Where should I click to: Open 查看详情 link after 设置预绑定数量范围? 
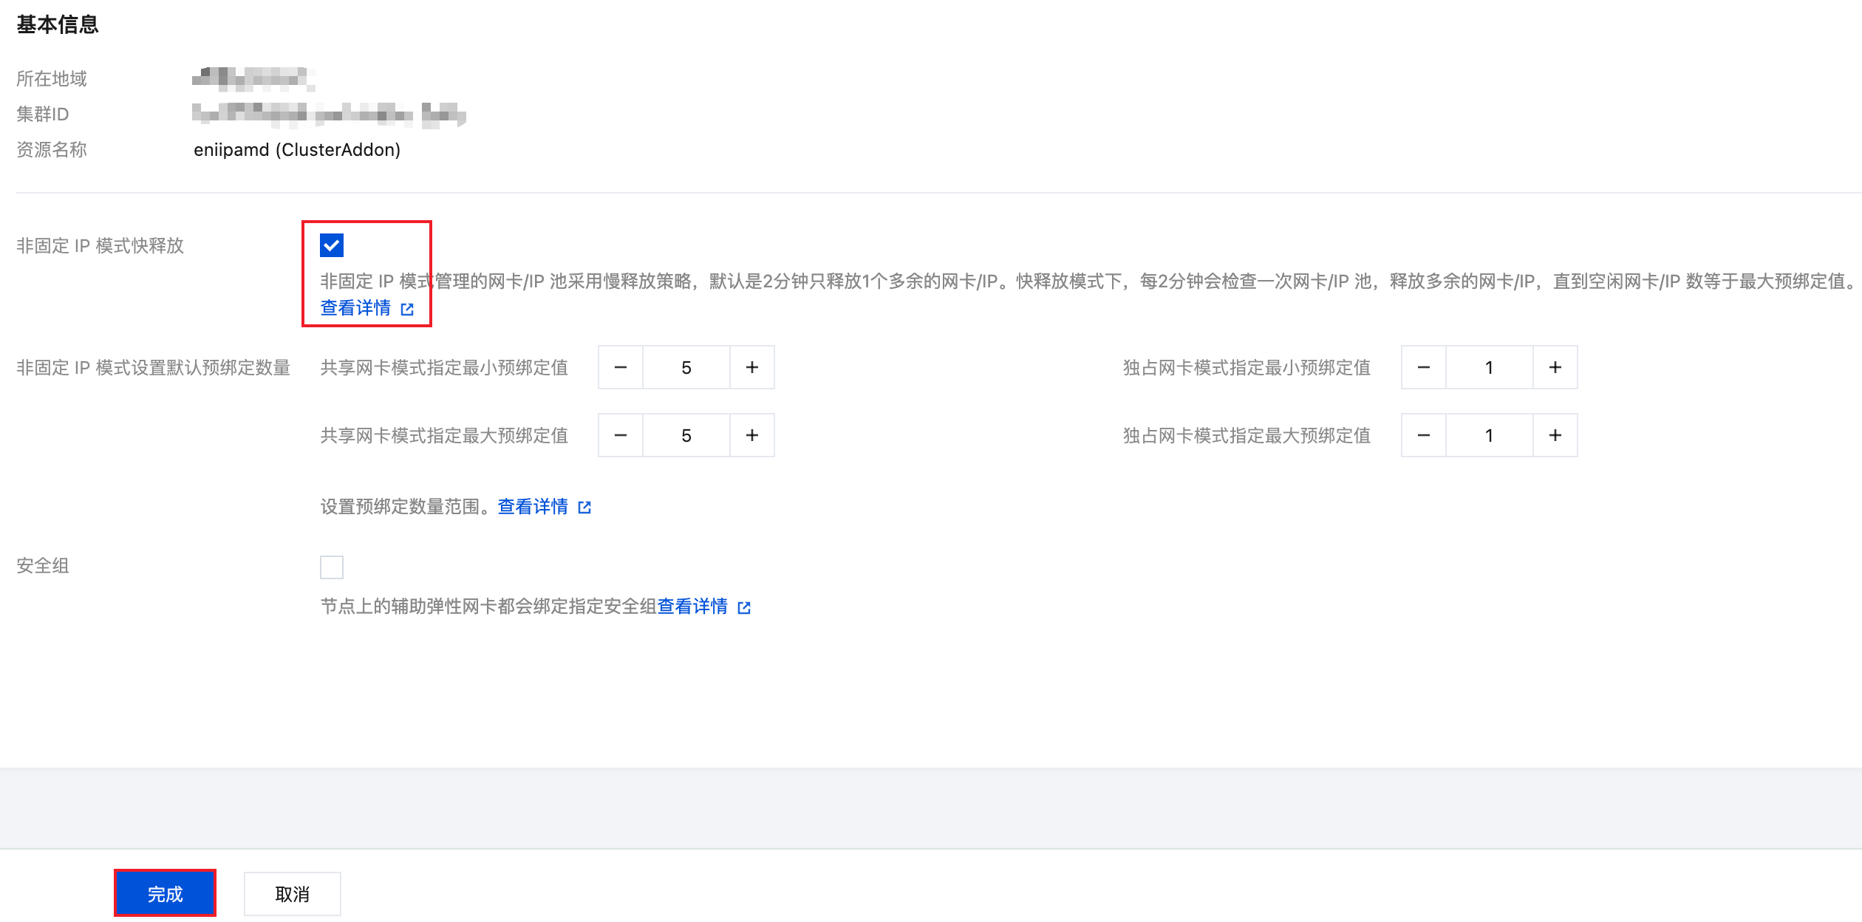[x=533, y=507]
